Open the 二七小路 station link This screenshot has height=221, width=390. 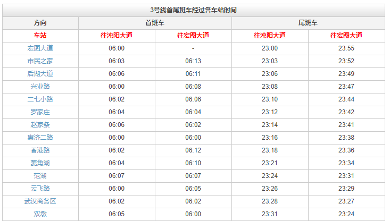[x=40, y=99]
